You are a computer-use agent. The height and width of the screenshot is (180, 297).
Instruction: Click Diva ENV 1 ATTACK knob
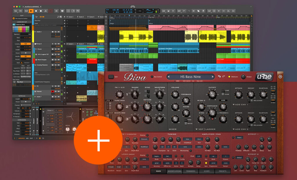click(x=238, y=94)
